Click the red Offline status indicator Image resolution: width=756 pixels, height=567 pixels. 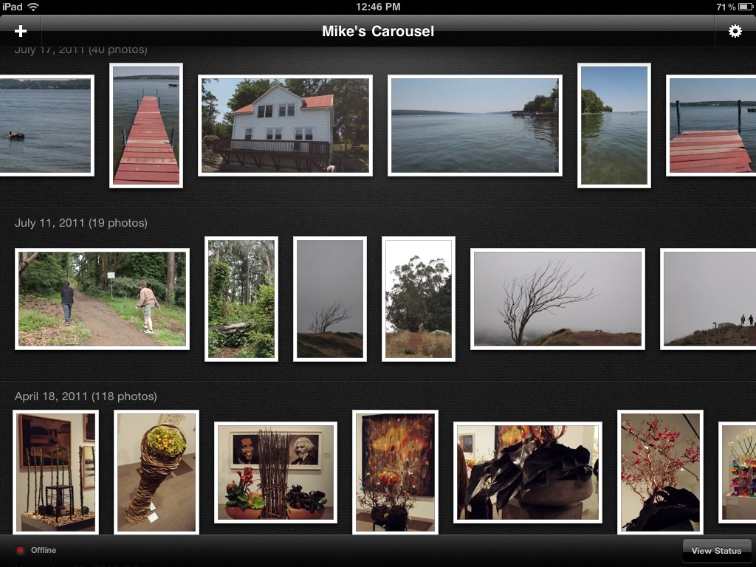21,550
